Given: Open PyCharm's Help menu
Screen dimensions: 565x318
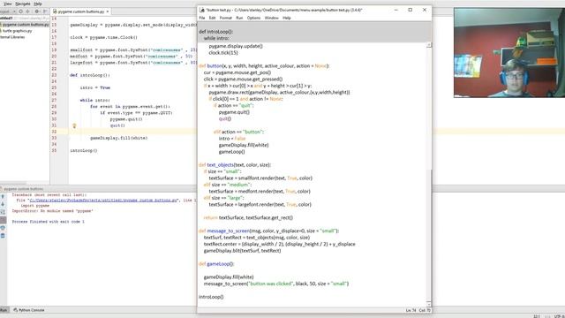Looking at the screenshot, I should point(38,4).
